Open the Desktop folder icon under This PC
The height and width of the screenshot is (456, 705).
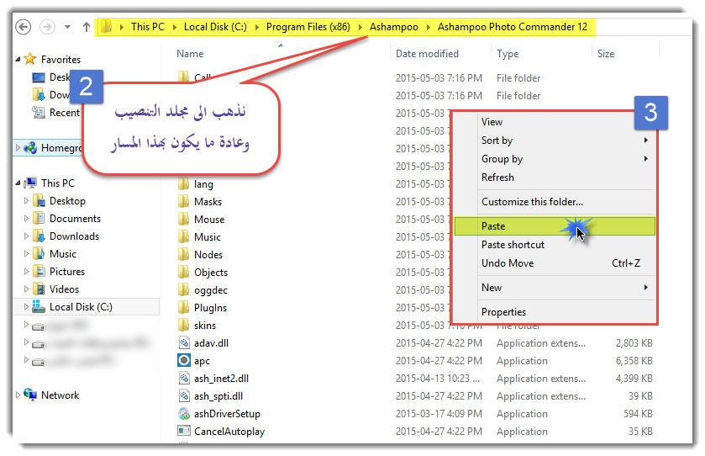point(39,200)
